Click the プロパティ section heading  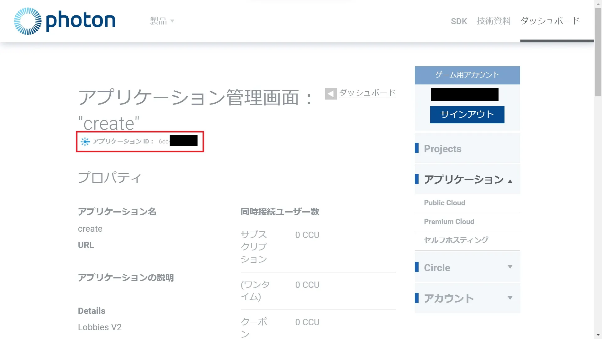pyautogui.click(x=110, y=178)
